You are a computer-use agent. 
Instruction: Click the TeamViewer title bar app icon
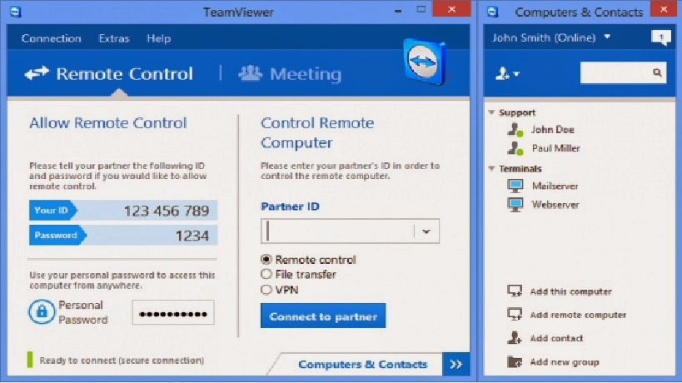click(x=16, y=12)
